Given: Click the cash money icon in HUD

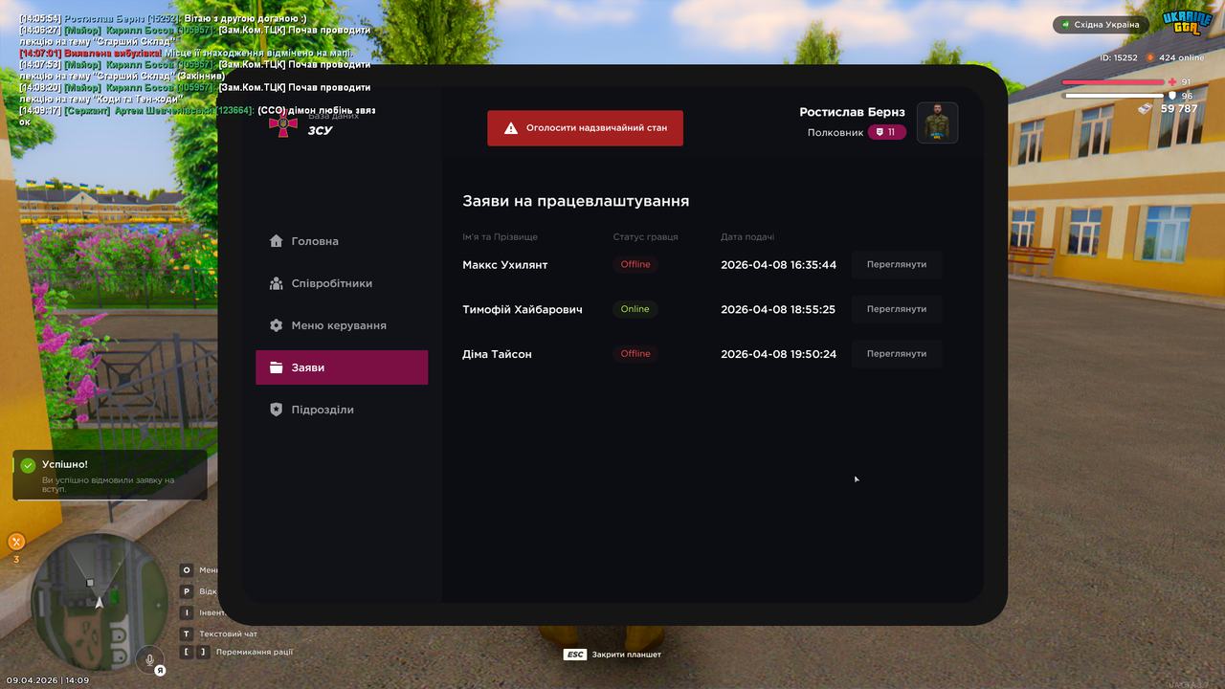Looking at the screenshot, I should 1145,109.
